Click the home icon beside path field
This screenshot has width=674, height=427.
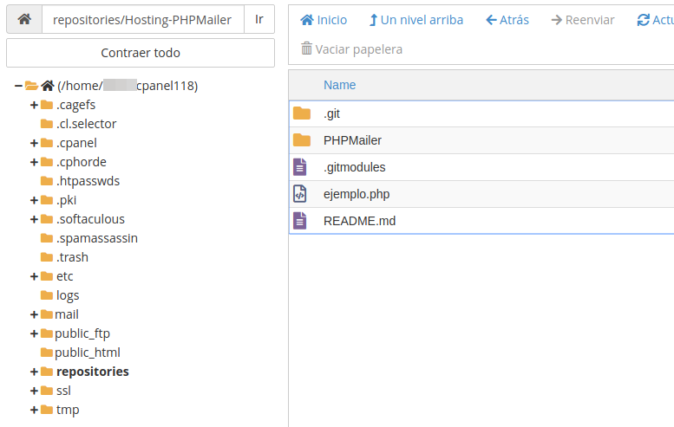[x=24, y=19]
